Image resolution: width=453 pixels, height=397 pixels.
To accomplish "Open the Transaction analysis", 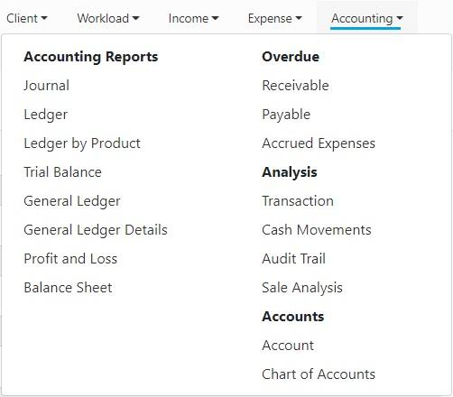I will (x=298, y=201).
